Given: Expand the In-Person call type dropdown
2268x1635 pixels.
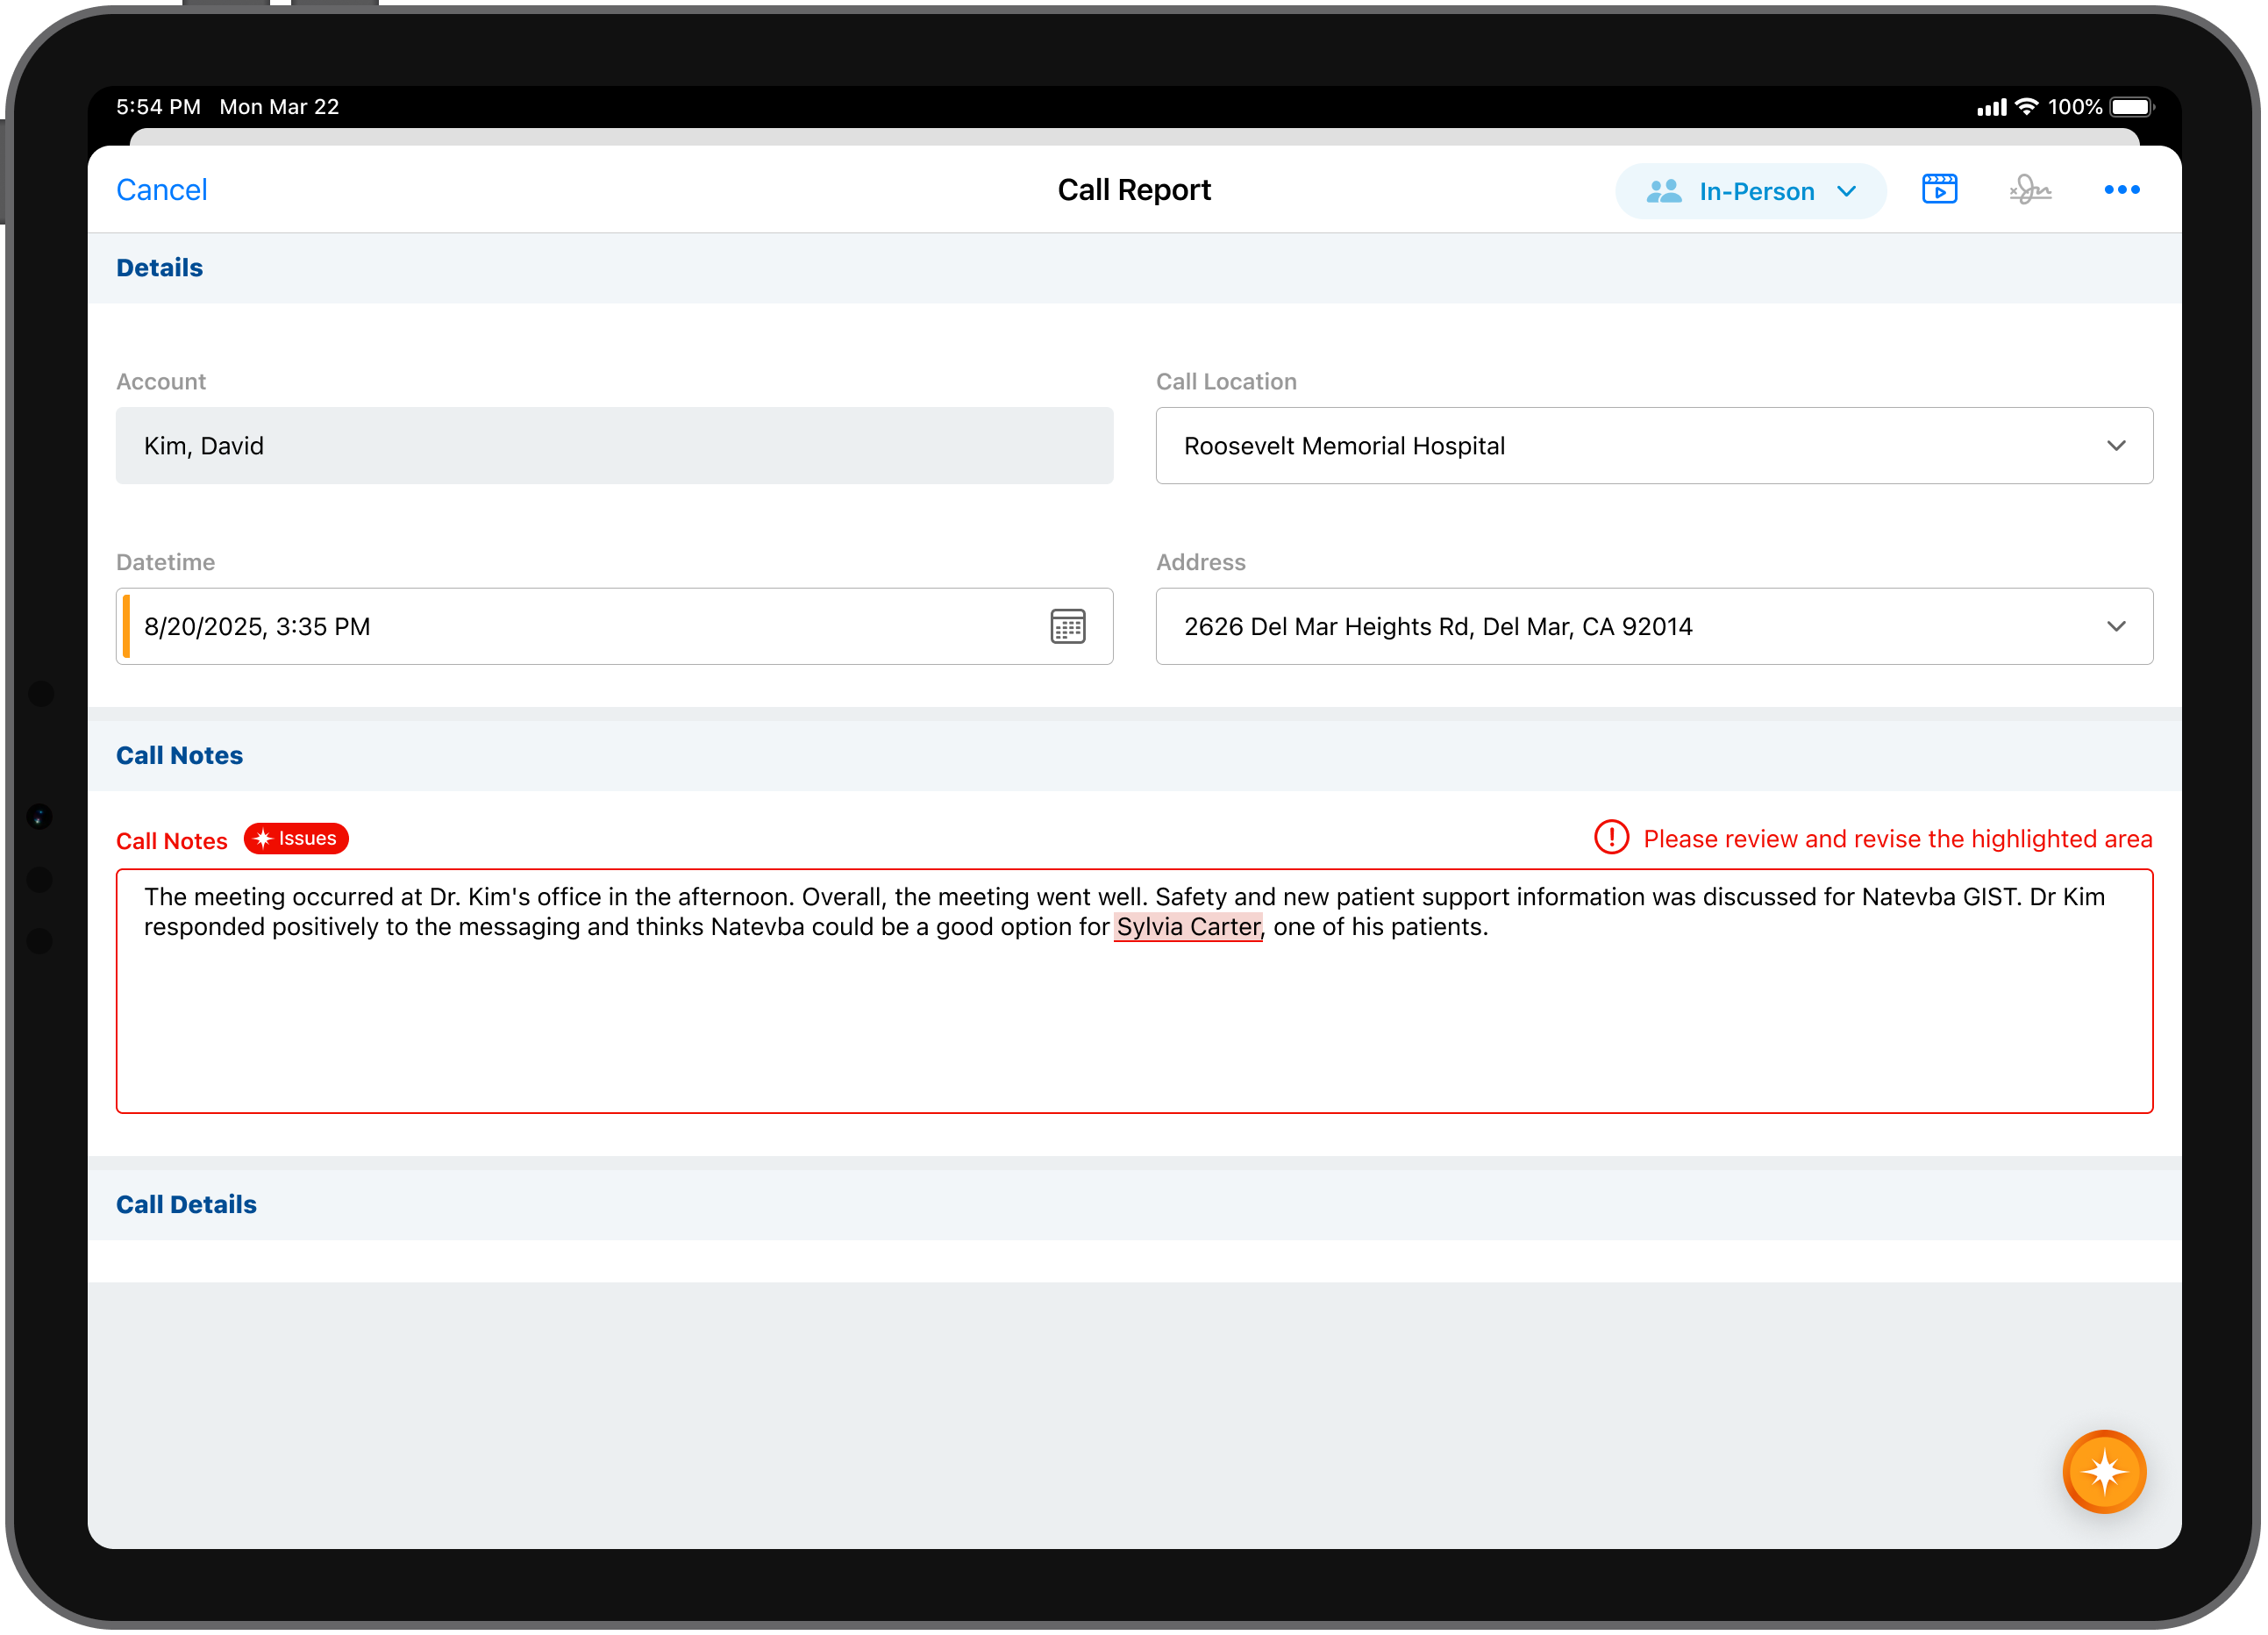Looking at the screenshot, I should (1846, 191).
